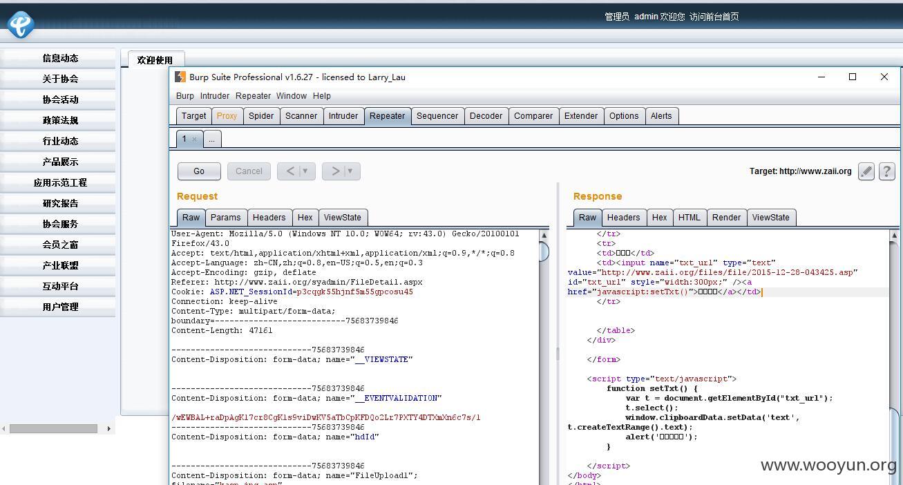Switch to the Comparer tab
Viewport: 903px width, 485px height.
pos(533,116)
